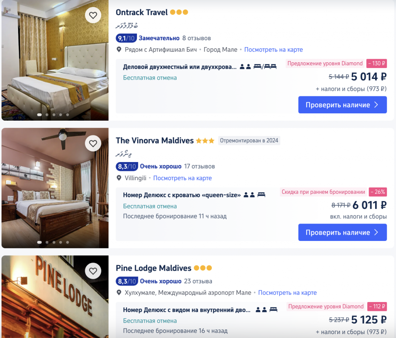Click the bed icon for Pine Lodge deluxe room

[273, 309]
